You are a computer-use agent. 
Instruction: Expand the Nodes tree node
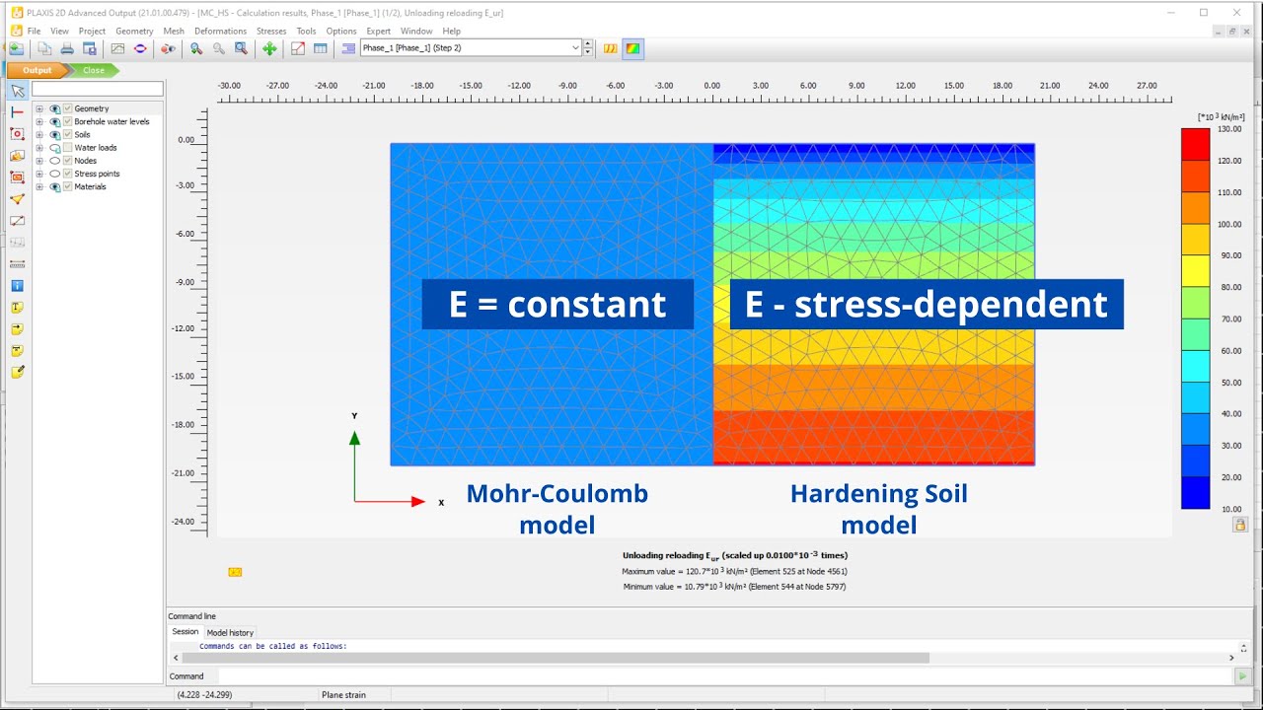[x=39, y=161]
